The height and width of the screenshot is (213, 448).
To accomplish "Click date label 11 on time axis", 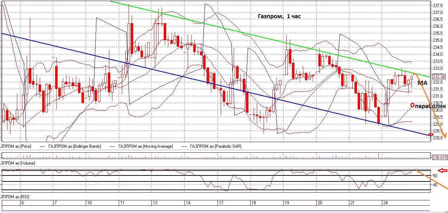I will tap(122, 203).
